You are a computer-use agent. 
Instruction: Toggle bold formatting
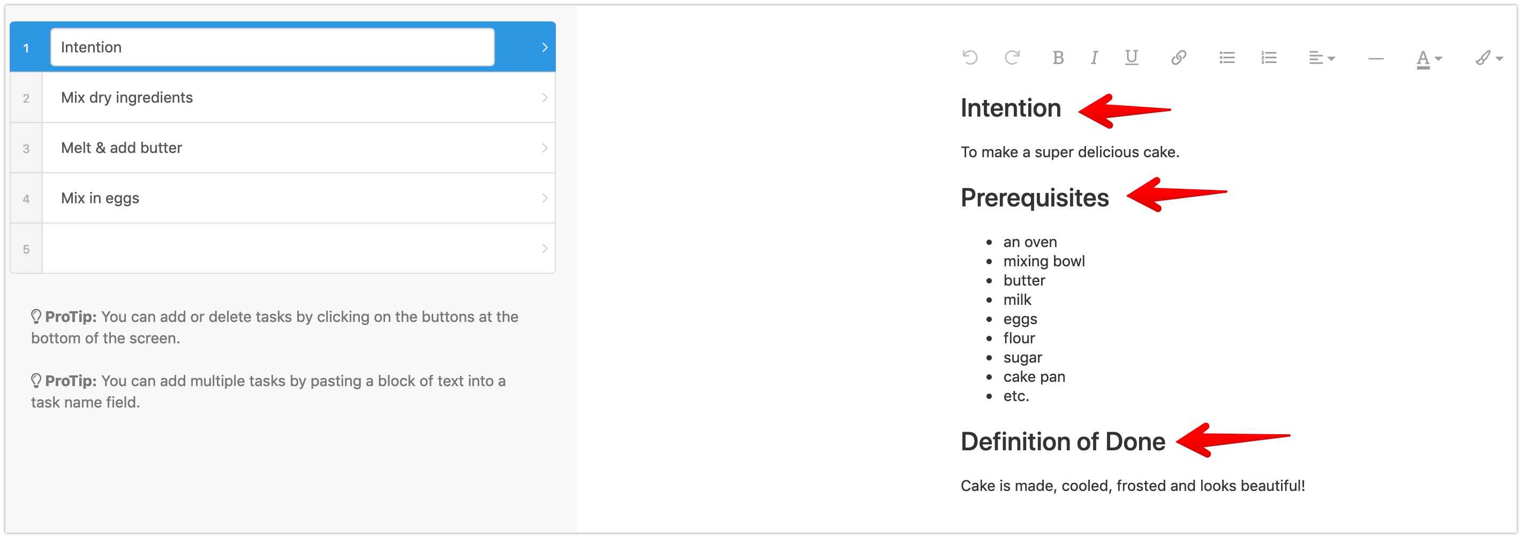coord(1058,57)
